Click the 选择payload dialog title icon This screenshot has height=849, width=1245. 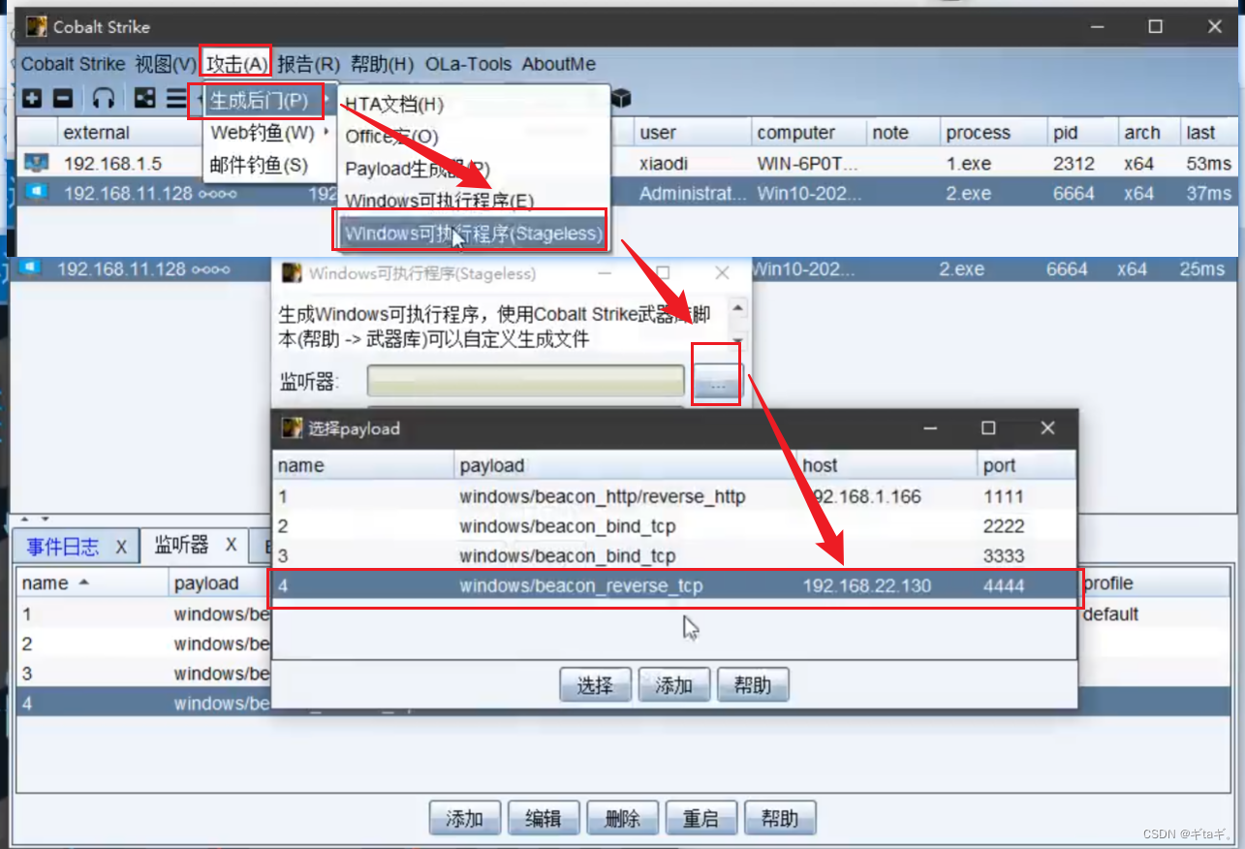point(291,427)
